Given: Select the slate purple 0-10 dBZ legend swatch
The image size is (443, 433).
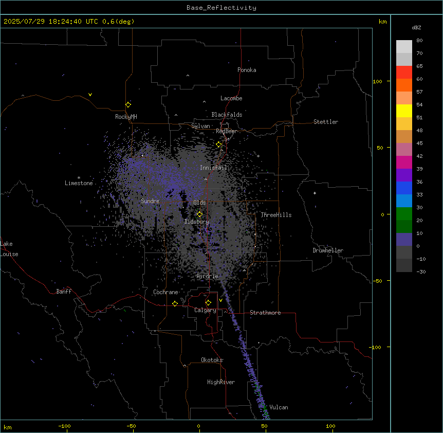Looking at the screenshot, I should (404, 240).
